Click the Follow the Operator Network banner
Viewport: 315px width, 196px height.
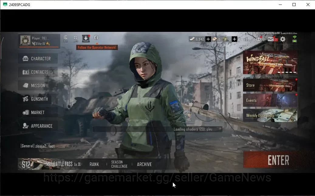point(97,48)
